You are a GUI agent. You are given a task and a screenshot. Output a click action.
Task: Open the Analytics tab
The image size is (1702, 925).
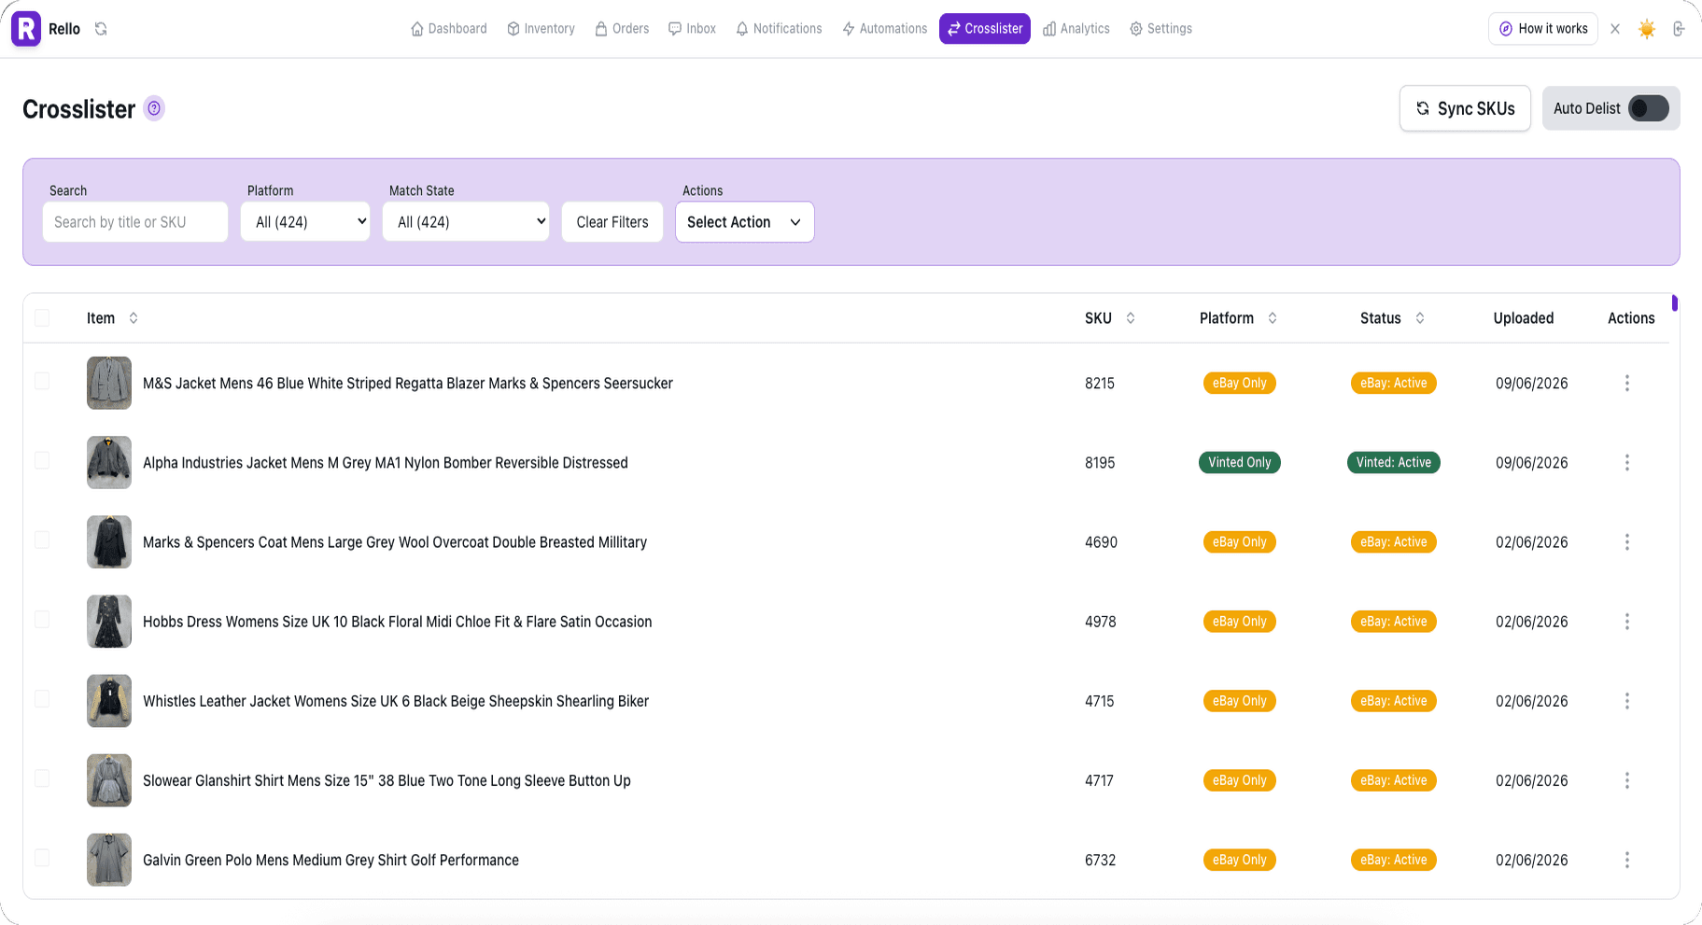pos(1076,29)
